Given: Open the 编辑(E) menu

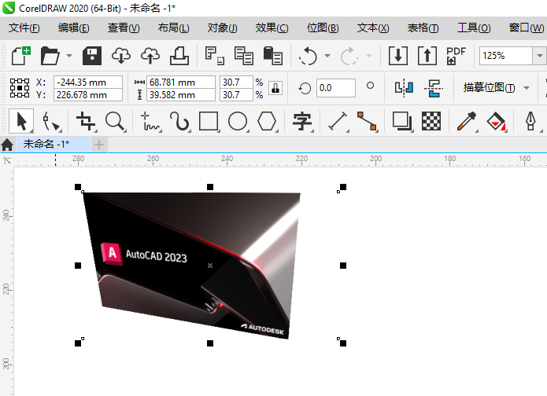Looking at the screenshot, I should pos(74,27).
